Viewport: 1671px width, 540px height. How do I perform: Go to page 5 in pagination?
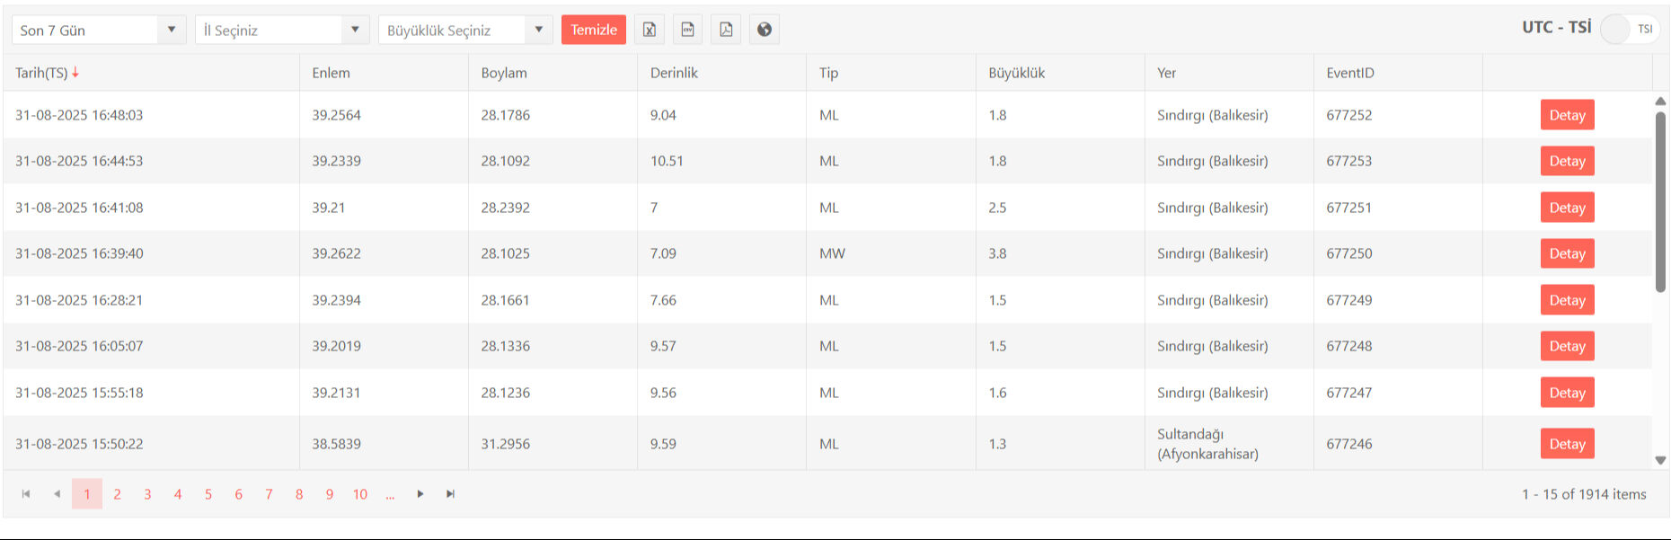pos(208,494)
